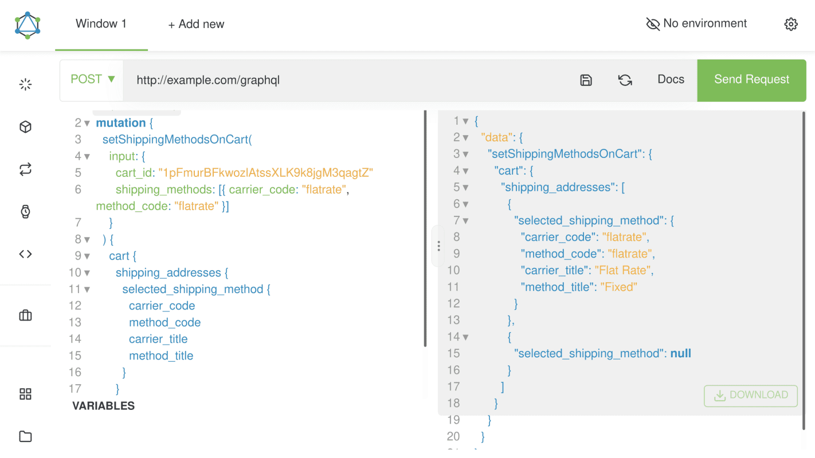Fold "shipping_addresses" array in response
815x458 pixels.
pyautogui.click(x=465, y=187)
